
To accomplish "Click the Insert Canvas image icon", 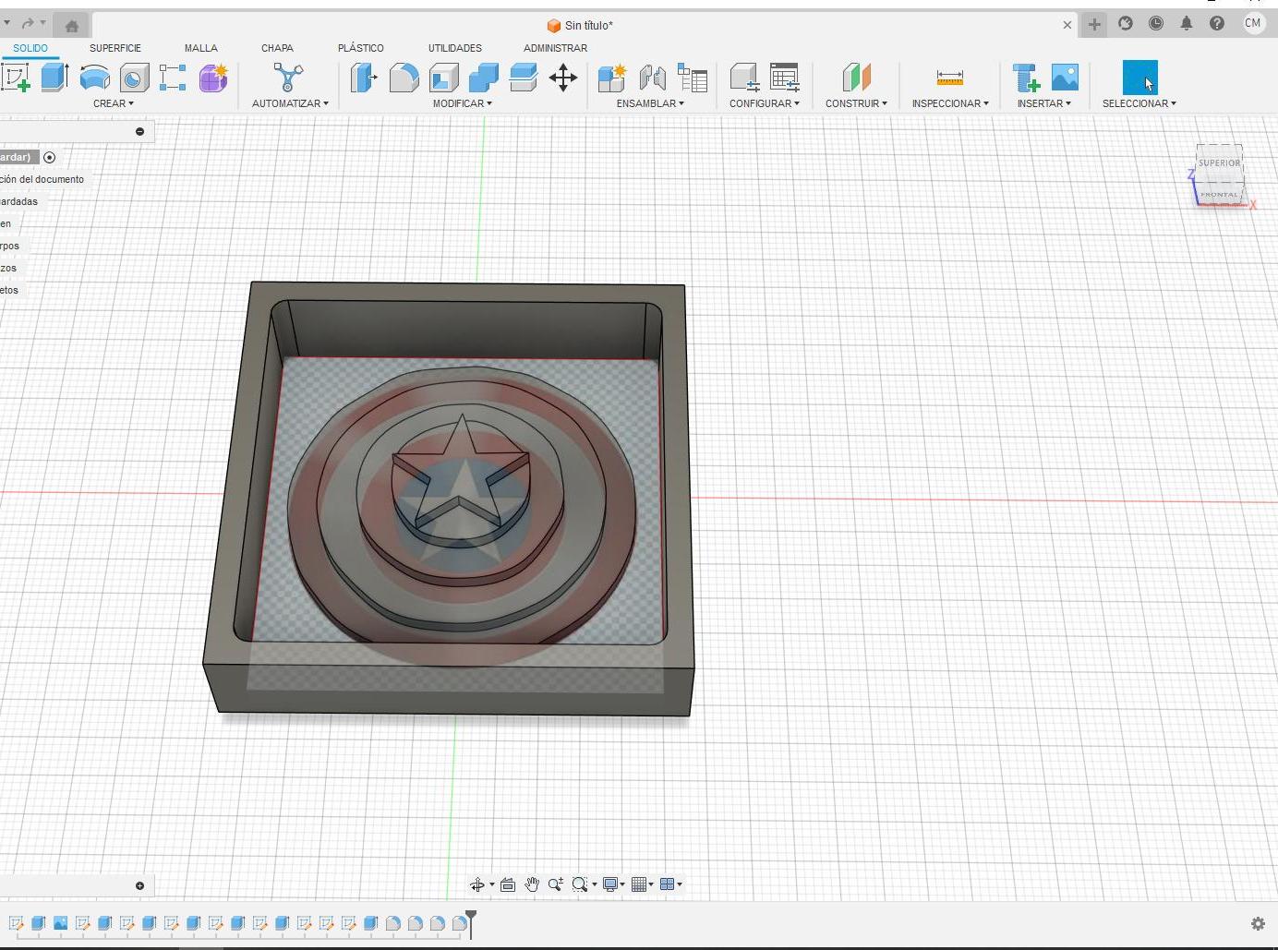I will pos(1065,78).
